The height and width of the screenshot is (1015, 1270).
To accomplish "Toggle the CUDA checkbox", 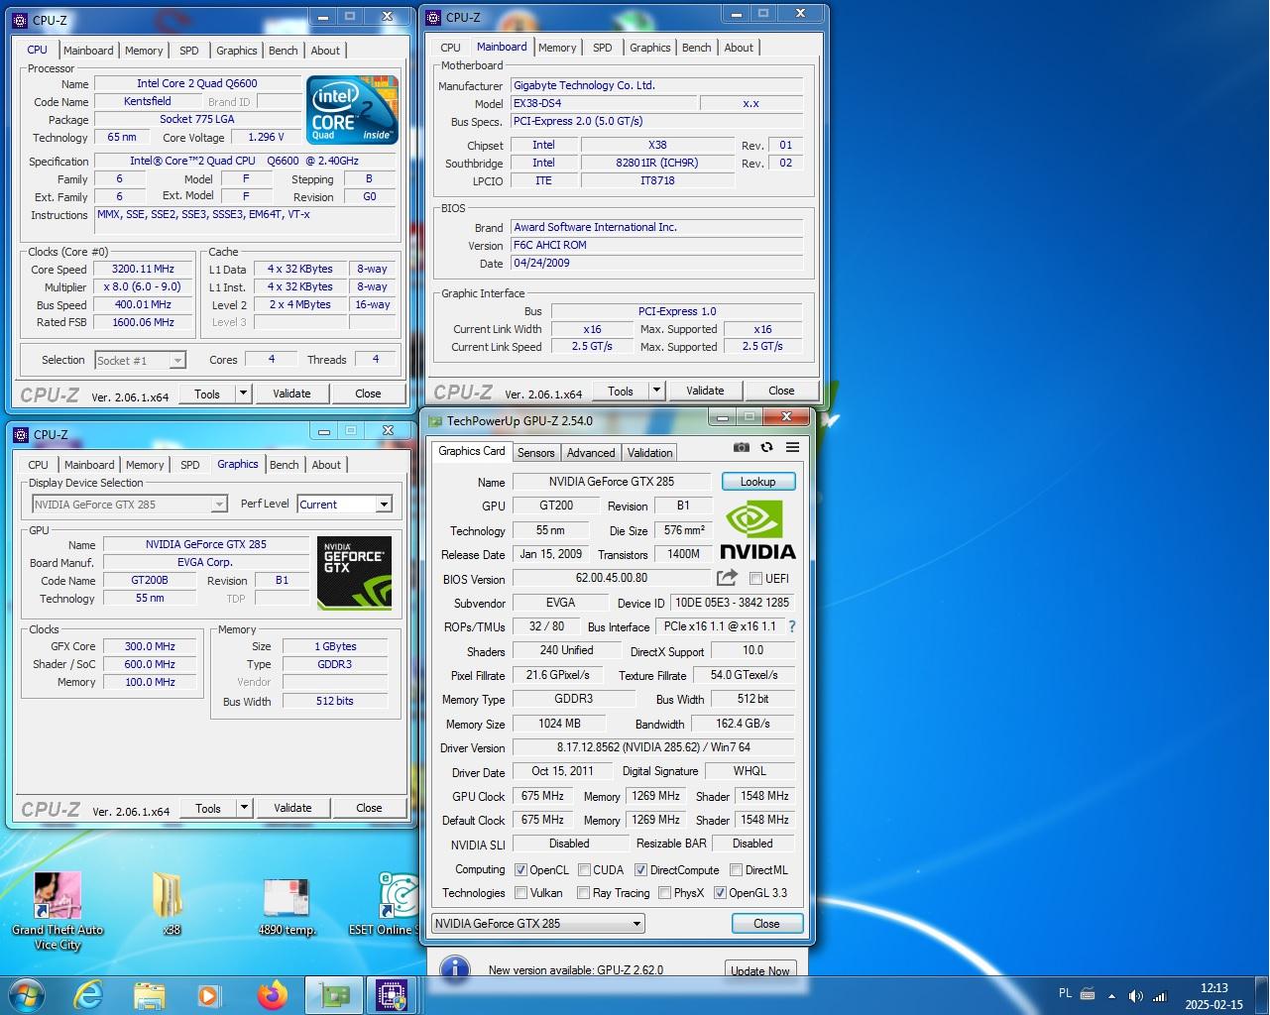I will [585, 870].
